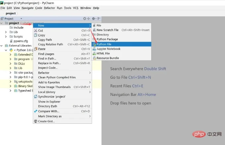Screen dimensions: 225x145
Task: Select Replace in Path entry
Action: click(63, 63)
